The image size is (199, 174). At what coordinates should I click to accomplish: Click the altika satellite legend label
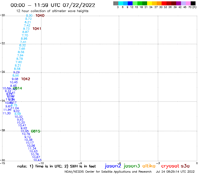tap(149, 166)
